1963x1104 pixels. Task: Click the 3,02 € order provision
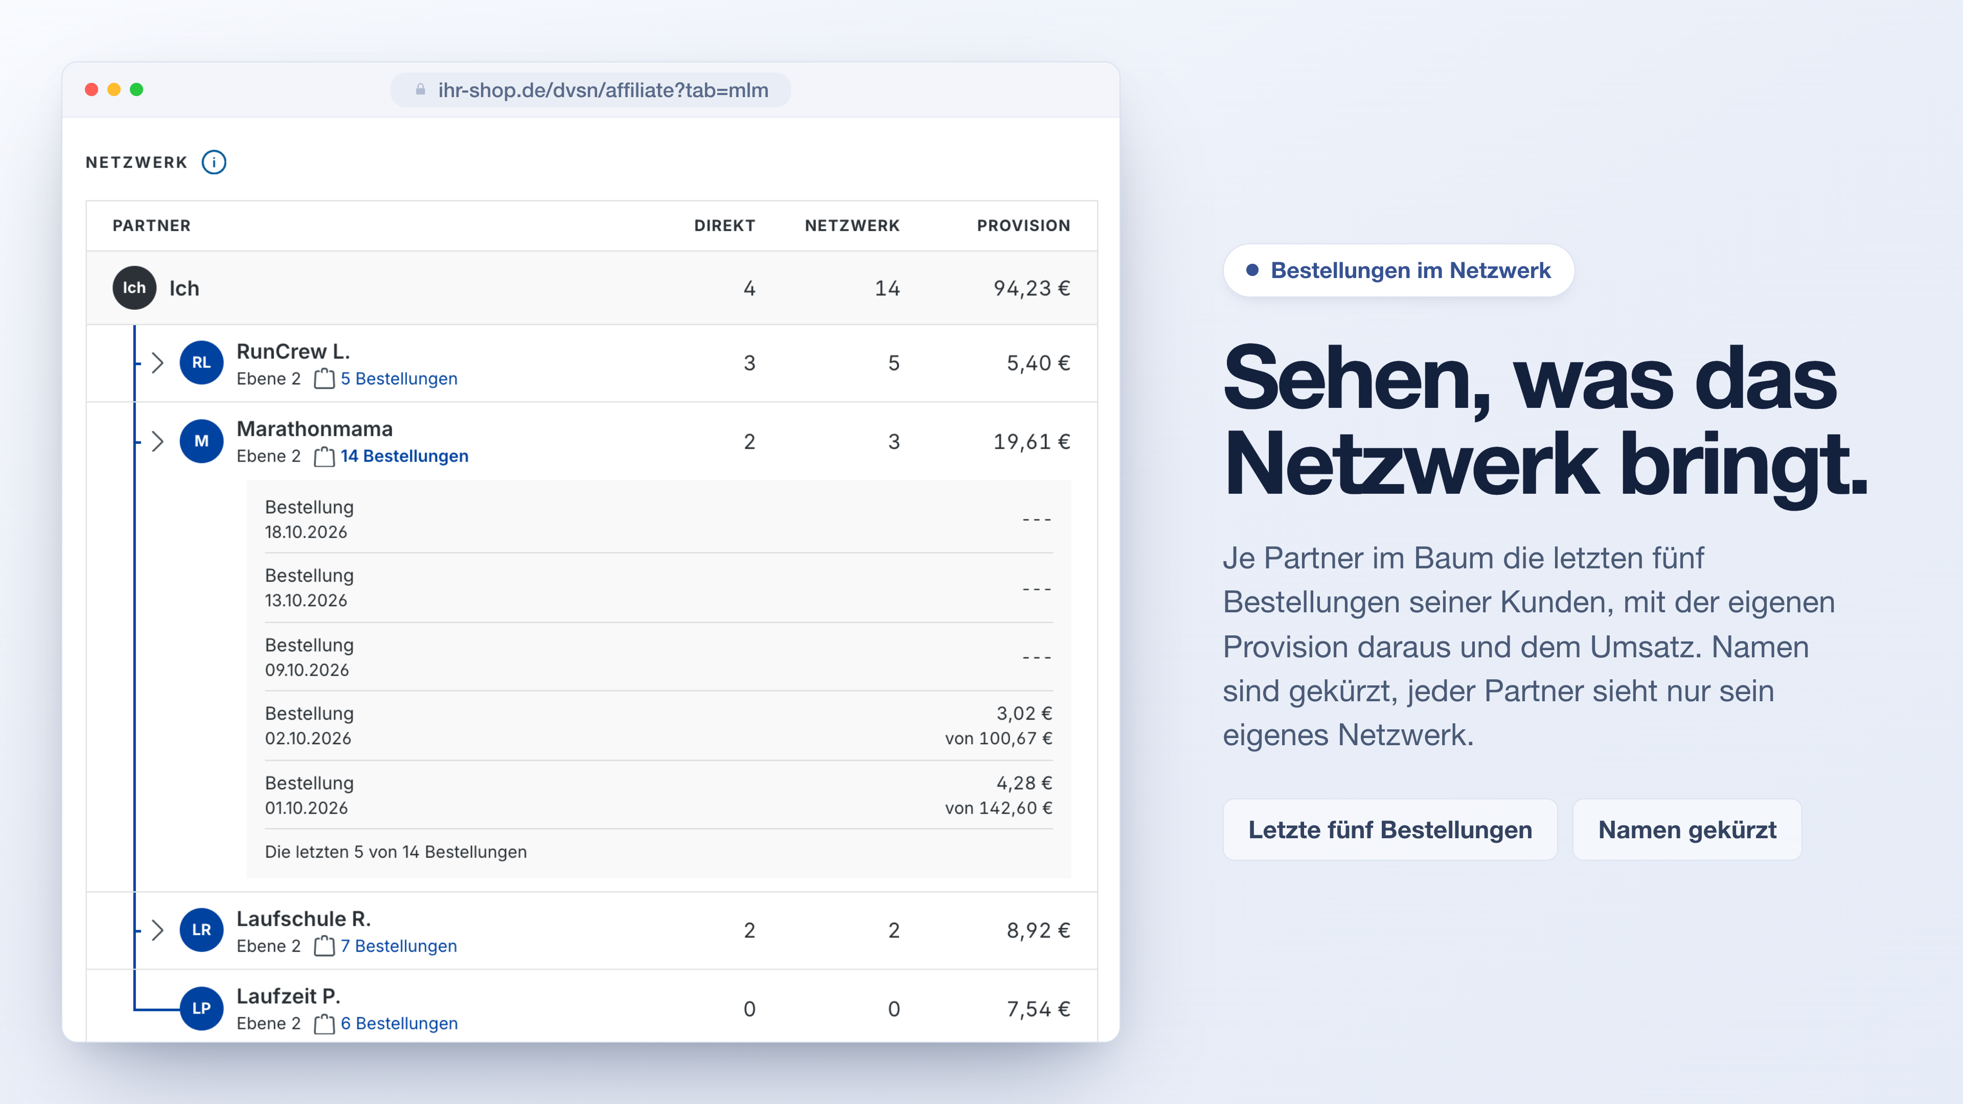[1024, 713]
